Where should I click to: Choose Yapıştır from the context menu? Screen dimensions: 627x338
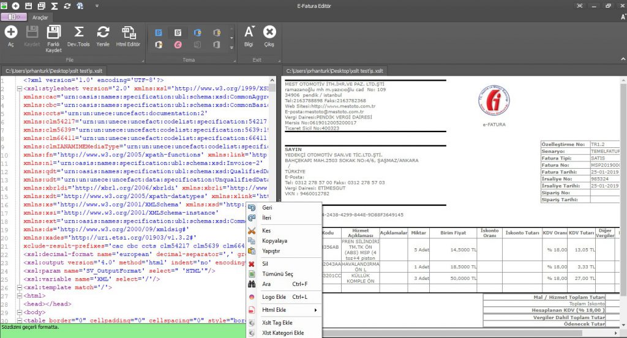[x=283, y=251]
